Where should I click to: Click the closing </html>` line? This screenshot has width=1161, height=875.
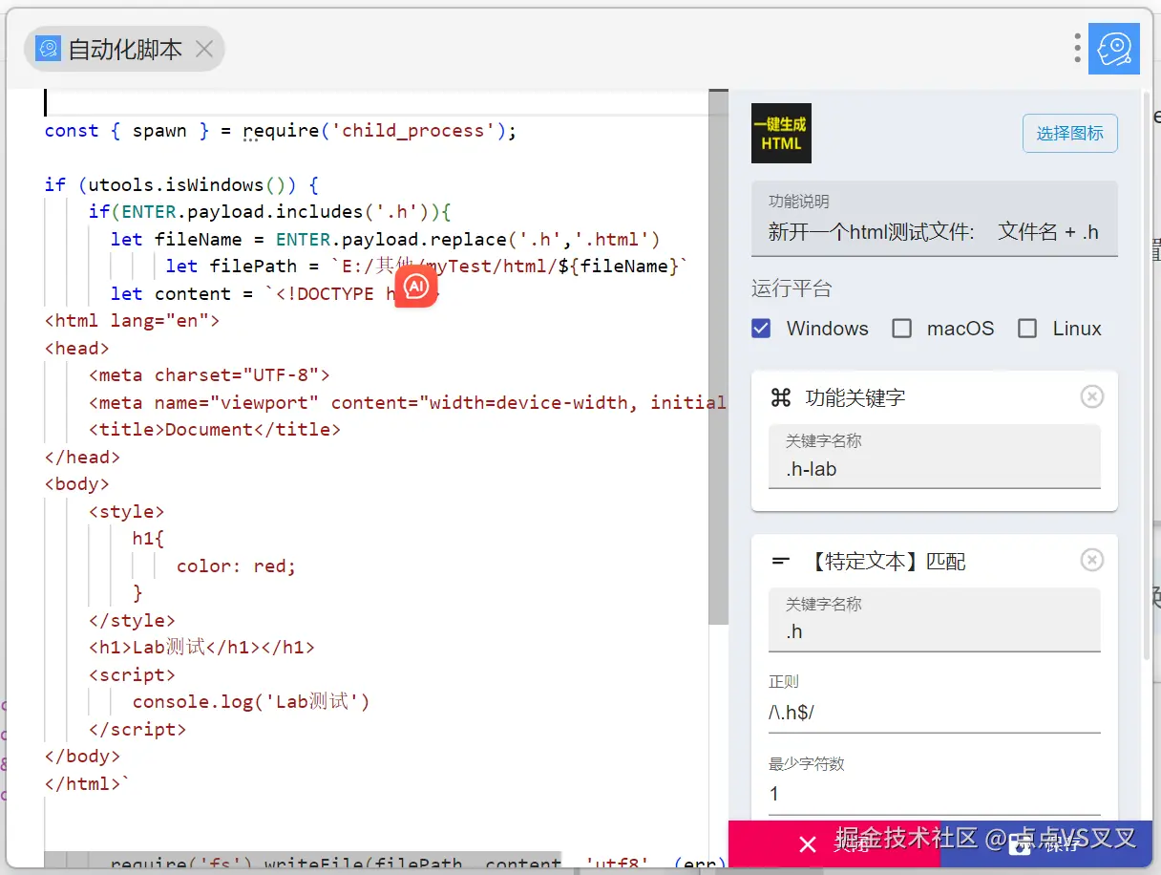(x=87, y=784)
